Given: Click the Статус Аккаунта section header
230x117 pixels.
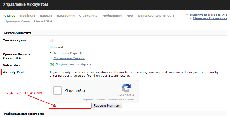Looking at the screenshot, I should point(18,33).
